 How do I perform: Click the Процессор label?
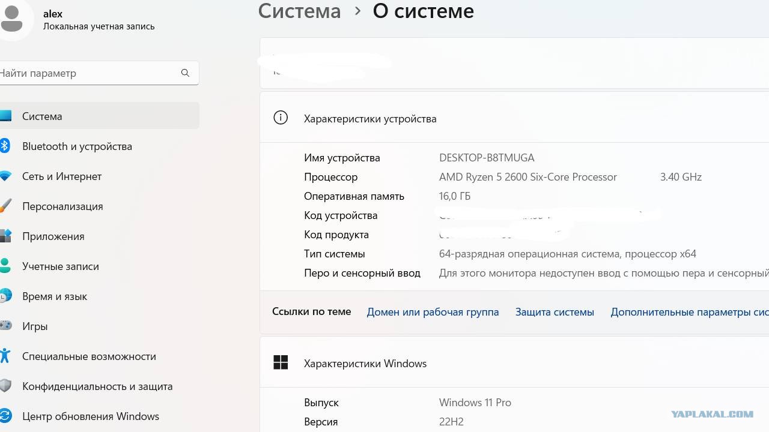pyautogui.click(x=330, y=177)
